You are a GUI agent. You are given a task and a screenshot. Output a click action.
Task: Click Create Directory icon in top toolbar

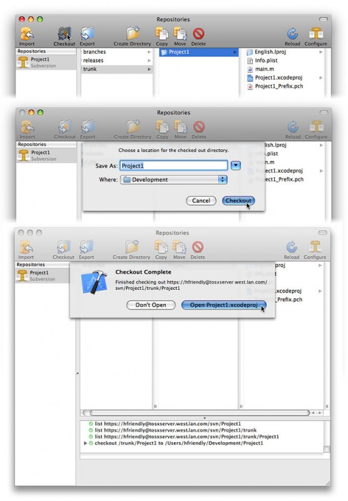point(133,34)
